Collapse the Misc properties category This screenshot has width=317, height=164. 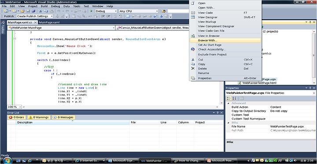(229, 123)
